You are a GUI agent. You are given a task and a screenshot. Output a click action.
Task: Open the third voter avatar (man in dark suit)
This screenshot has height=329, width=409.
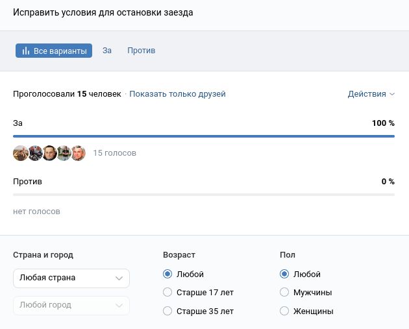[x=49, y=153]
